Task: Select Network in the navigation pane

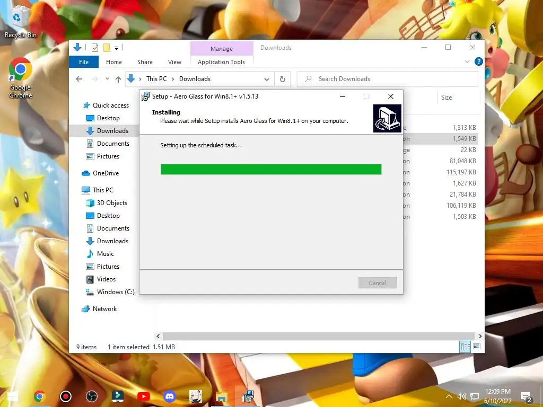Action: 104,309
